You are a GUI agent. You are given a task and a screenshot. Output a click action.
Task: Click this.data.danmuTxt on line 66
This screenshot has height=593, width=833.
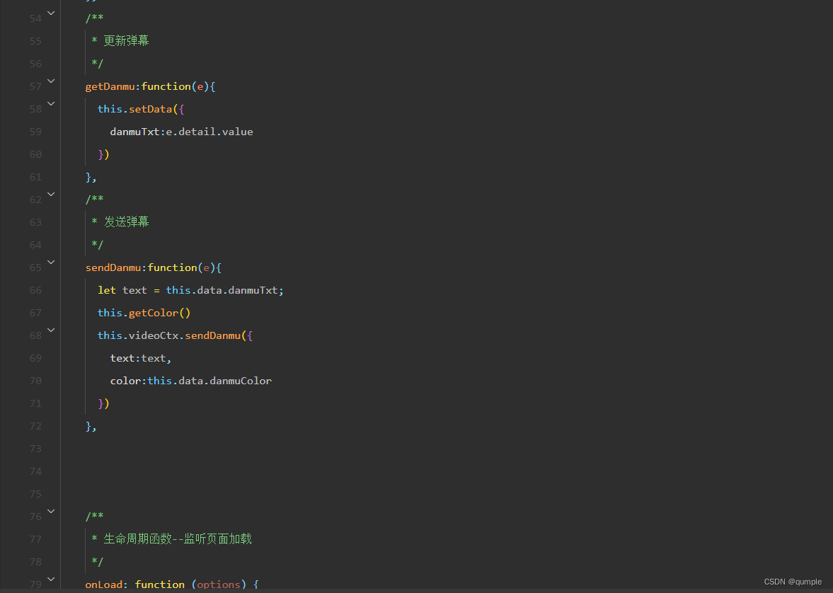pos(222,290)
